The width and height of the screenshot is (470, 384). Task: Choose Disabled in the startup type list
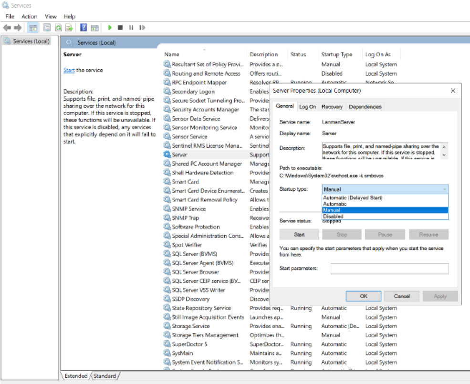coord(333,217)
